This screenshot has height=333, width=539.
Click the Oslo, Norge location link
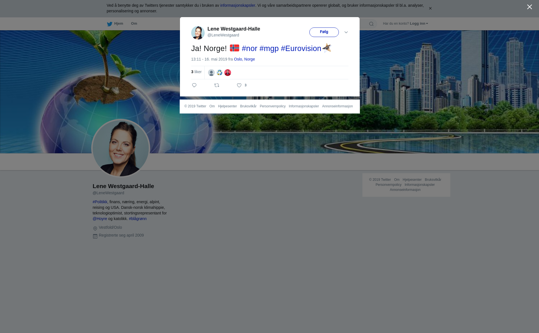244,59
